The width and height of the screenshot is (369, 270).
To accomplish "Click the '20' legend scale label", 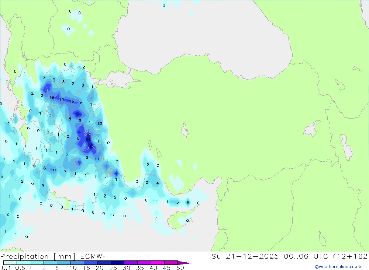I will [x=100, y=268].
